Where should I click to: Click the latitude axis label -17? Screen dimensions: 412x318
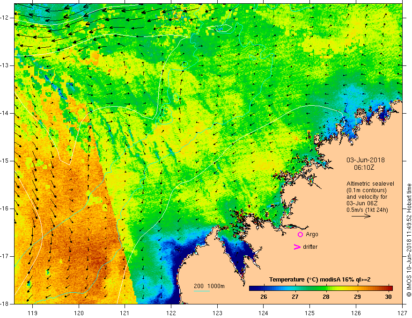coord(5,256)
